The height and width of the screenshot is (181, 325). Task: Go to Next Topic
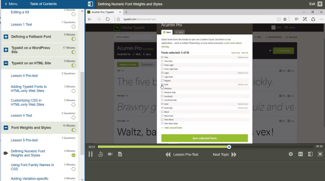[224, 155]
